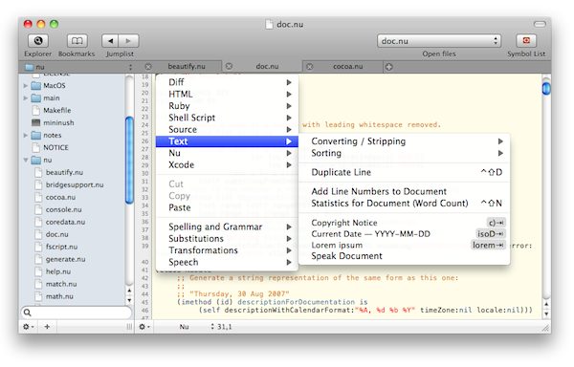574x367 pixels.
Task: Expand the MacOS folder
Action: pyautogui.click(x=25, y=85)
